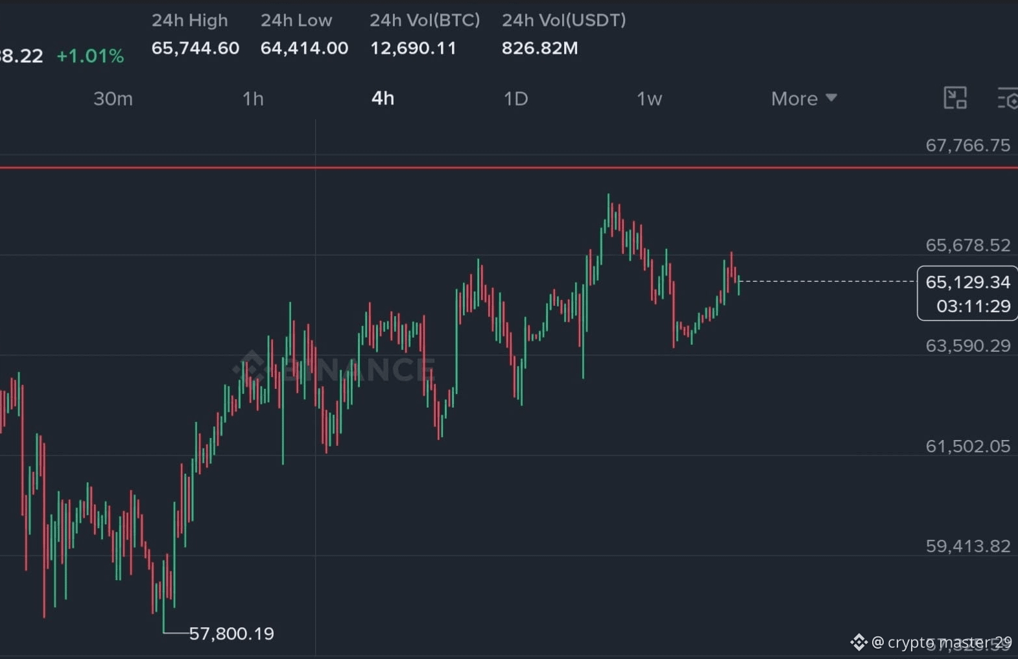
Task: Click the current price label 65,129.34
Action: pos(967,282)
